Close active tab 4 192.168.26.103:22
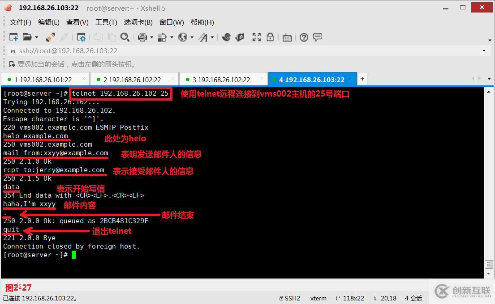The height and width of the screenshot is (304, 495). pyautogui.click(x=351, y=78)
